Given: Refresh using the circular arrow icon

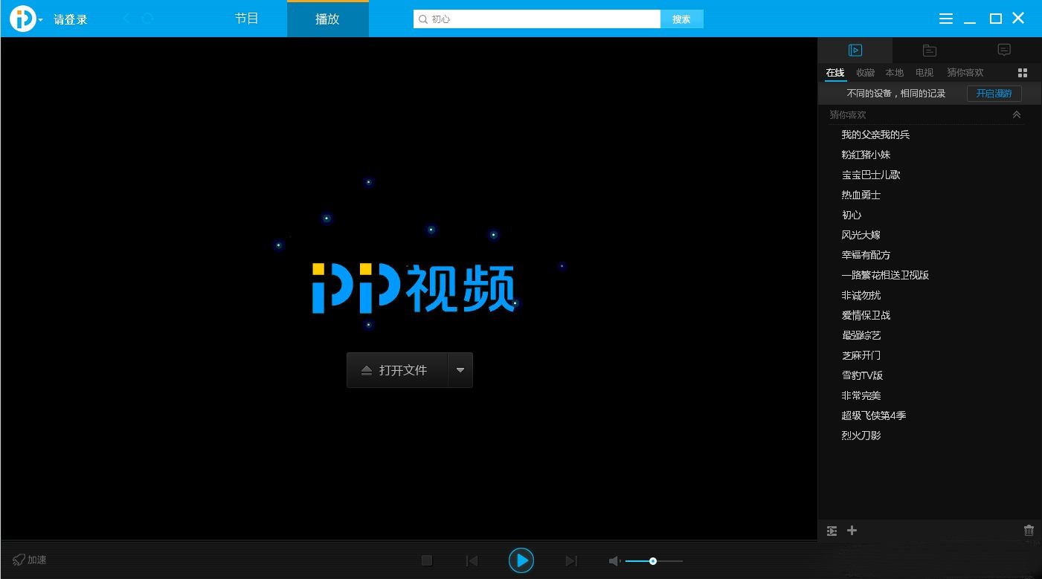Looking at the screenshot, I should (147, 19).
